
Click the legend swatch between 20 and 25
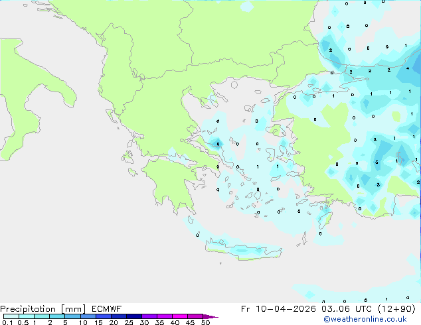119,316
